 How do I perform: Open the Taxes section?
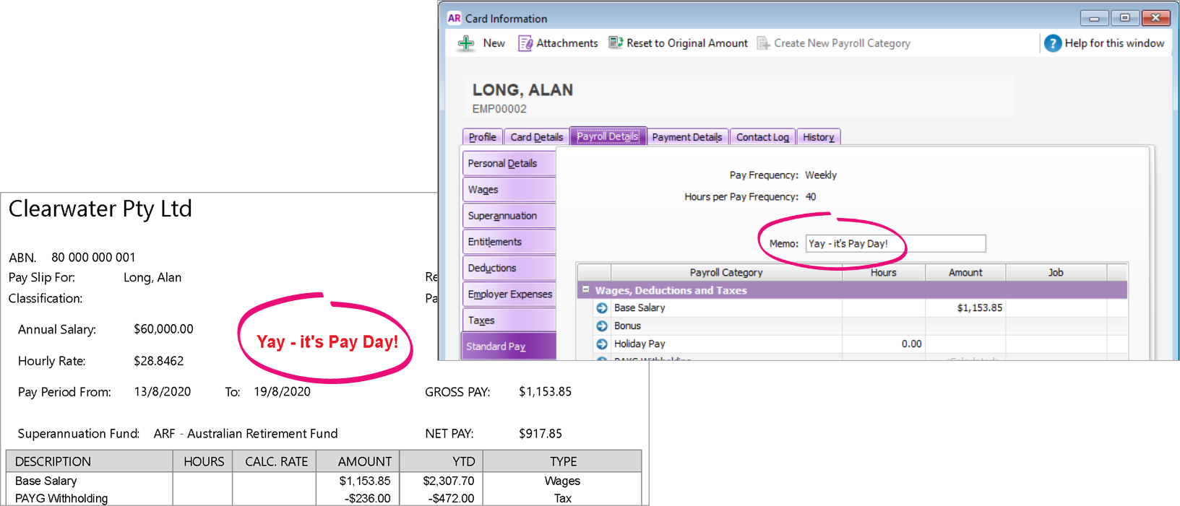coord(509,320)
